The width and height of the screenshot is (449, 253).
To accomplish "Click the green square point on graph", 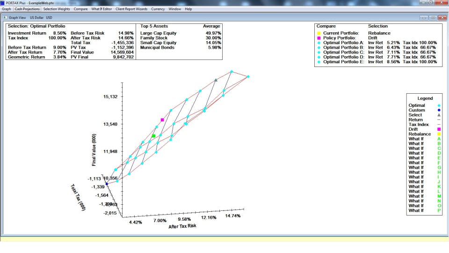I will click(153, 136).
